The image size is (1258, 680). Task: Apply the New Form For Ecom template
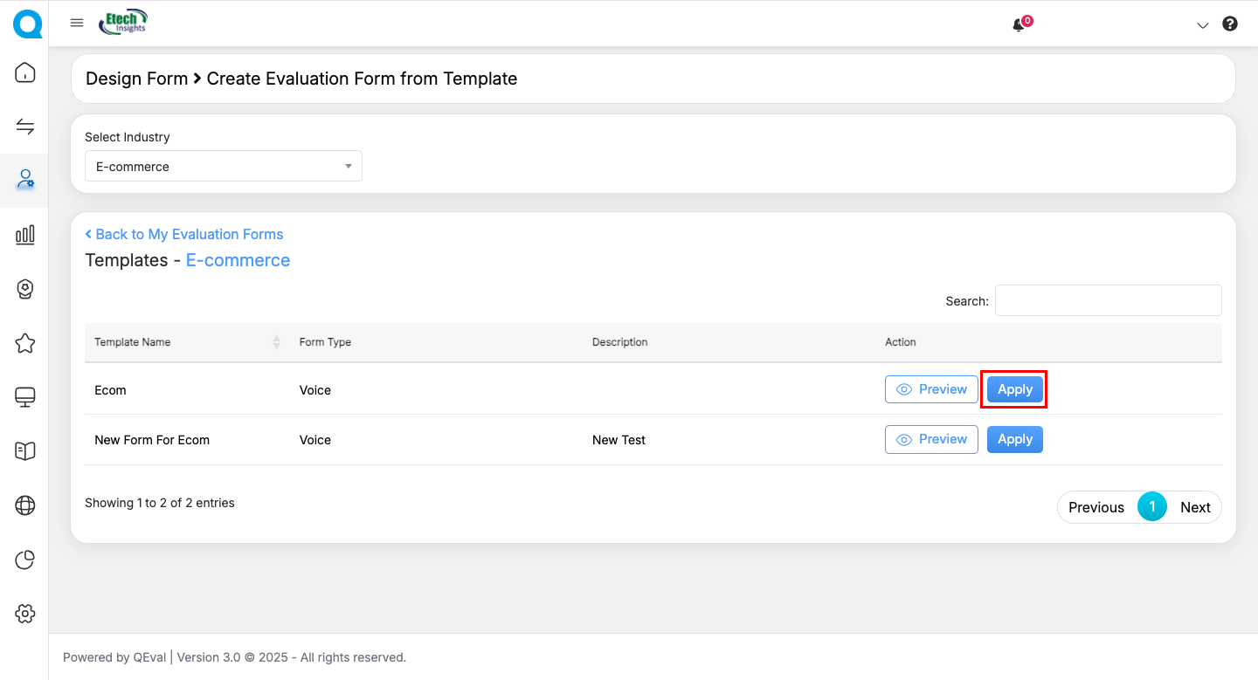coord(1014,439)
